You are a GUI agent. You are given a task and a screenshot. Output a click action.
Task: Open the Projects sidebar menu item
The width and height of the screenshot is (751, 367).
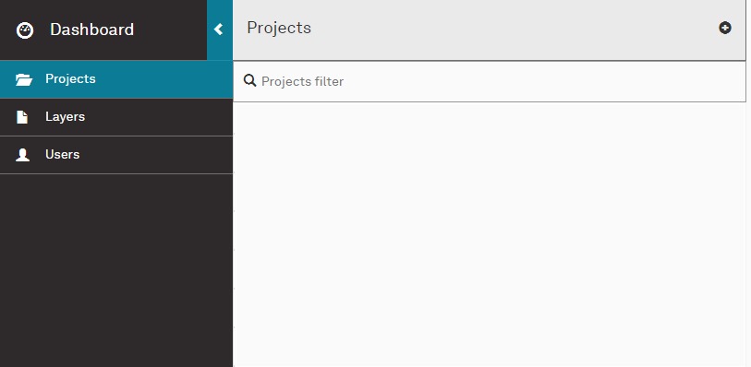pyautogui.click(x=116, y=79)
